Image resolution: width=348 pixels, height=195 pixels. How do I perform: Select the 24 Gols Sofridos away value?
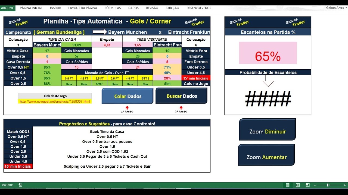(x=138, y=67)
